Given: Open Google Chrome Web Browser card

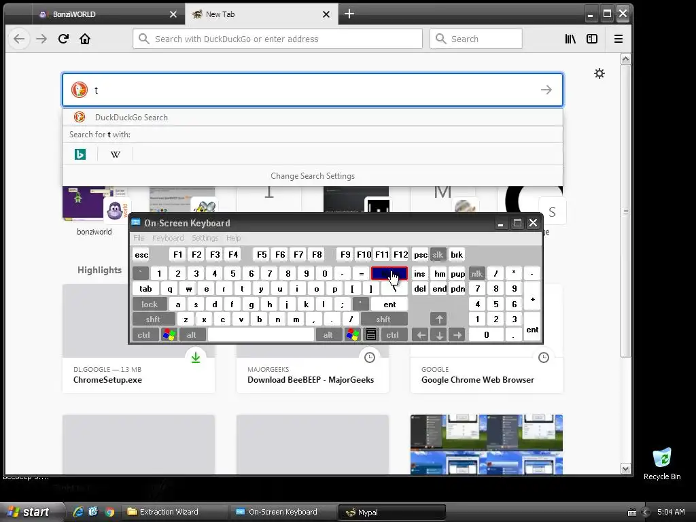Looking at the screenshot, I should click(487, 369).
